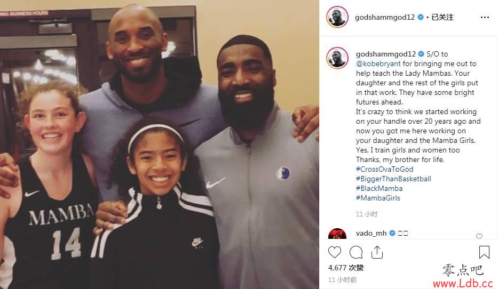Open godshammgod12 username in header

(385, 17)
